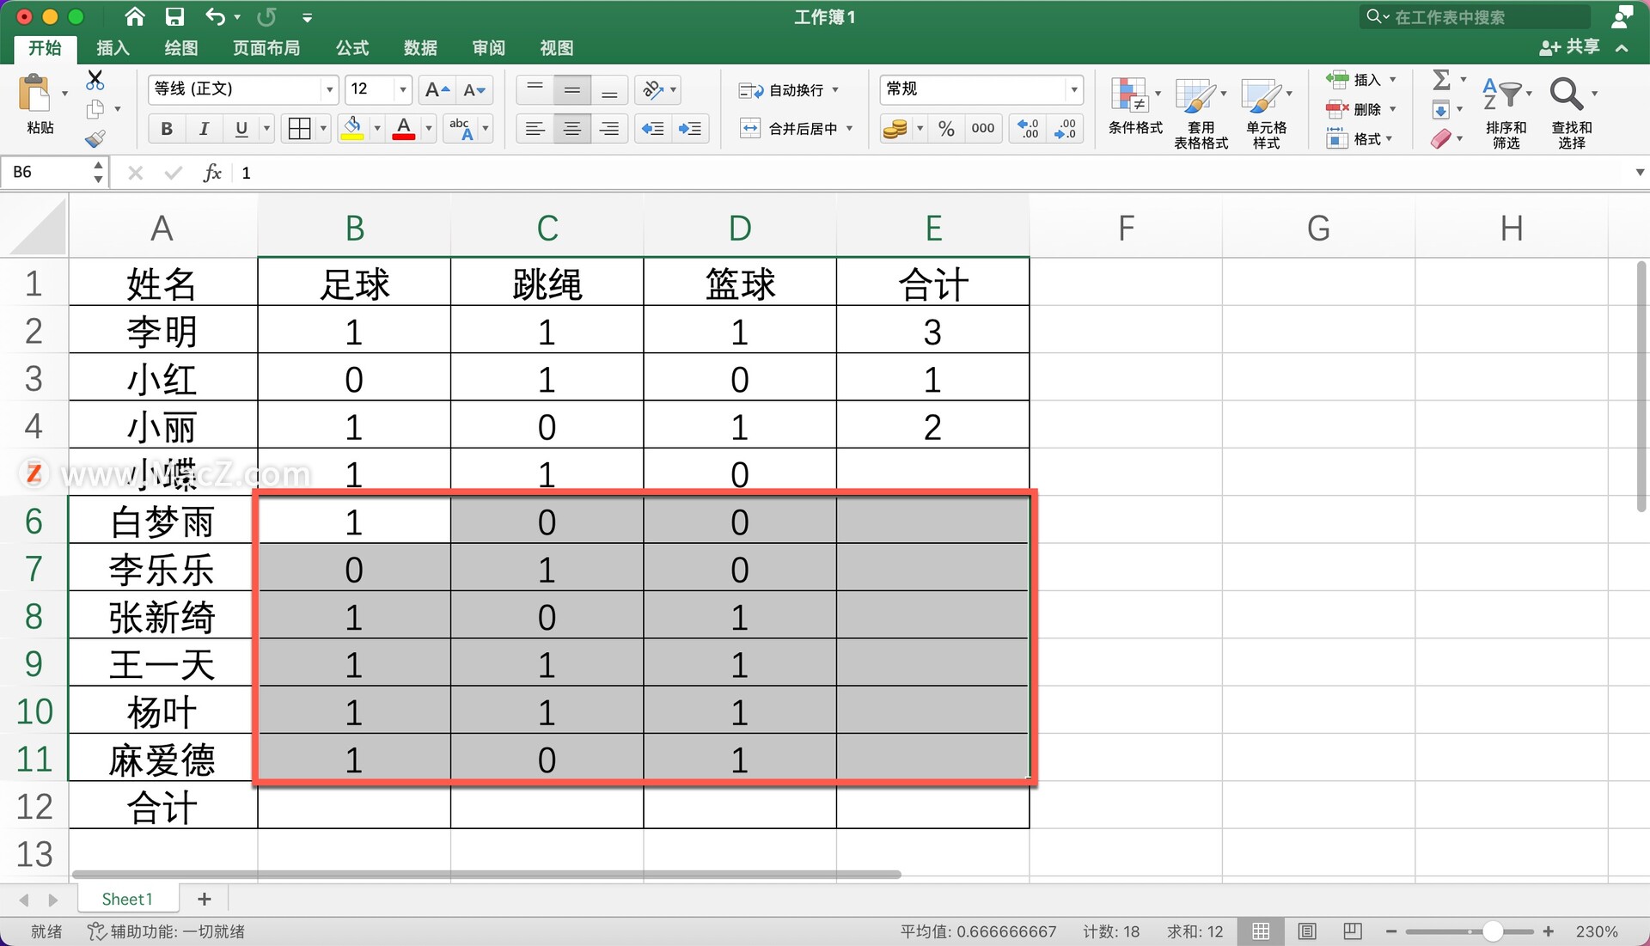
Task: Switch to 绘图 ribbon tab
Action: pos(180,48)
